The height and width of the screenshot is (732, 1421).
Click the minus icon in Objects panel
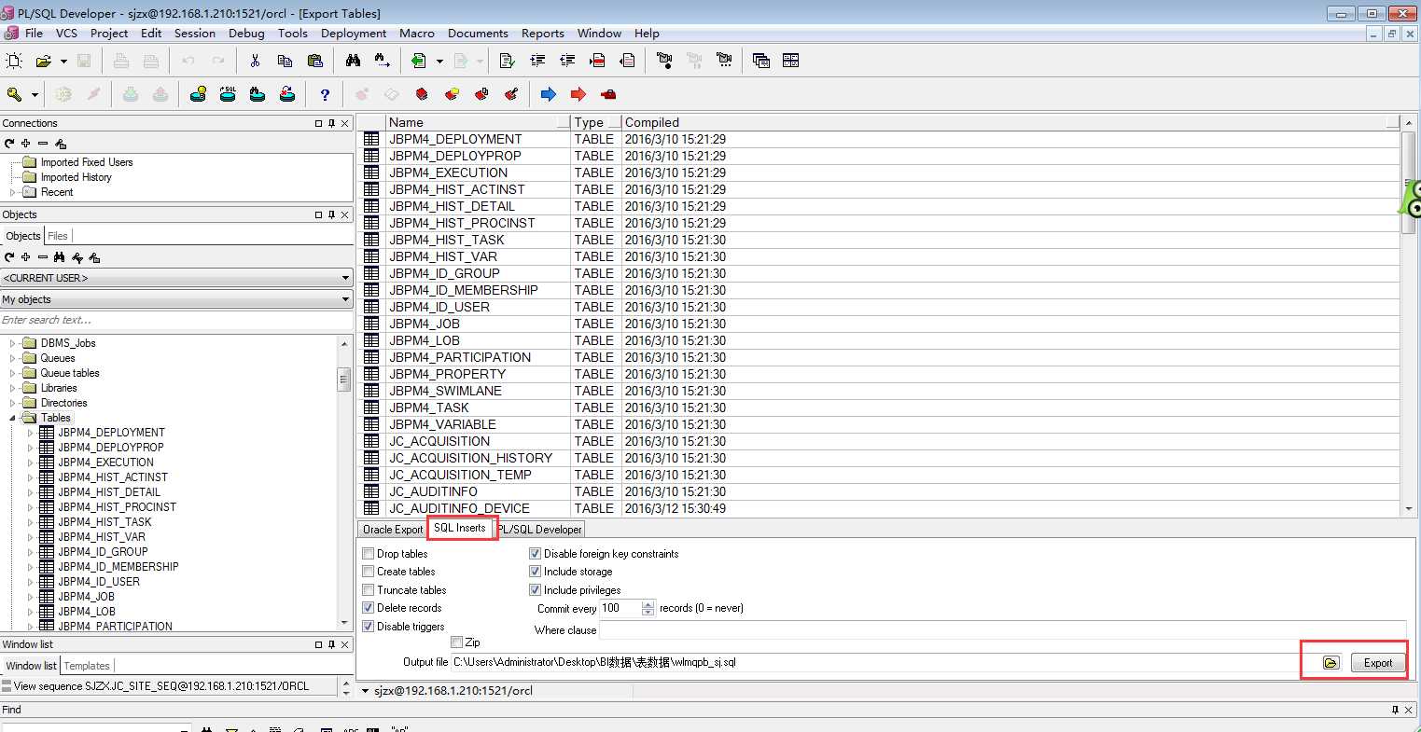point(43,257)
